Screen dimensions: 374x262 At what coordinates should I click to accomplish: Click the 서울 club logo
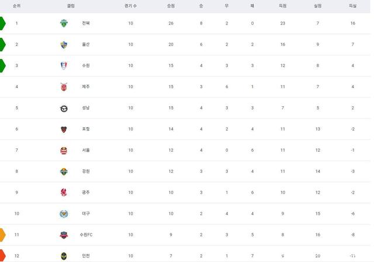point(64,151)
